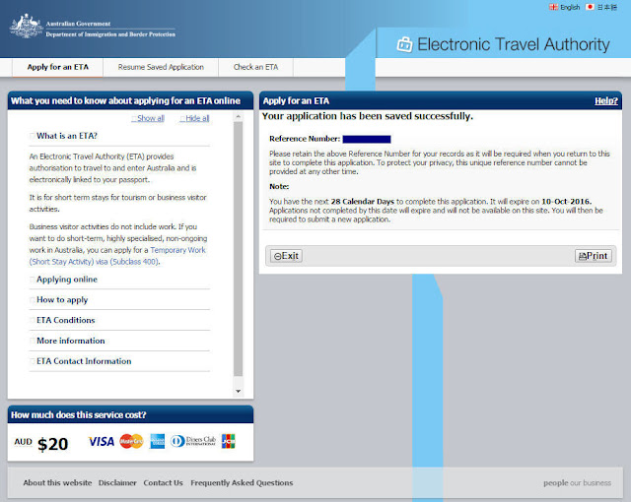
Task: Collapse the What is an ETA? section
Action: click(67, 136)
